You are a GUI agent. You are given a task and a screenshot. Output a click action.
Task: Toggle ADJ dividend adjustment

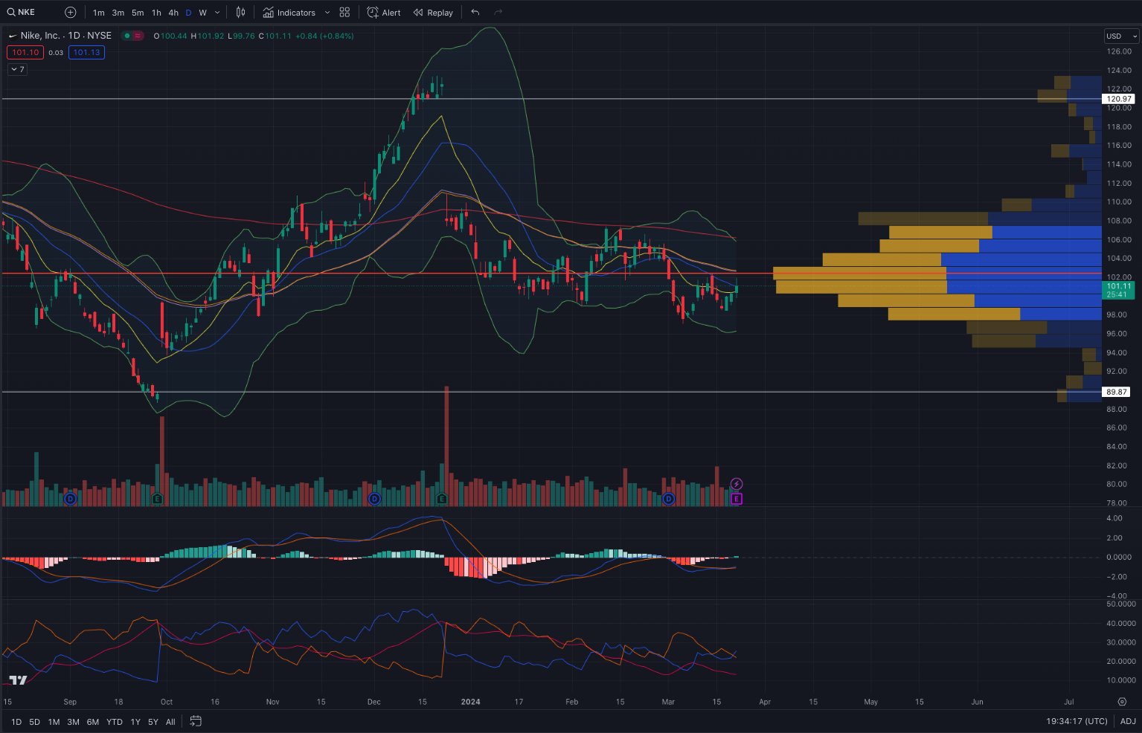[1128, 721]
